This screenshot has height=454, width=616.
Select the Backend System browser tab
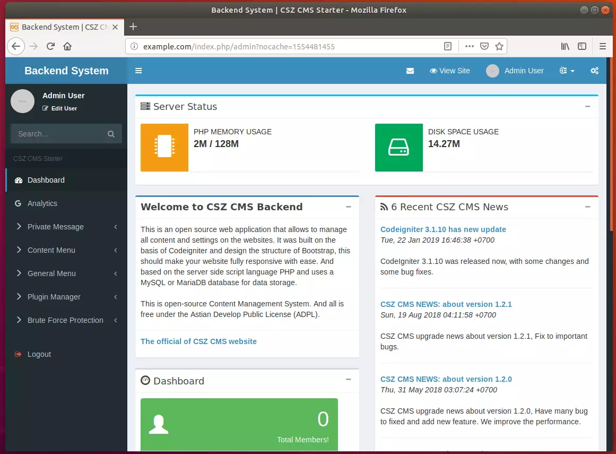65,27
